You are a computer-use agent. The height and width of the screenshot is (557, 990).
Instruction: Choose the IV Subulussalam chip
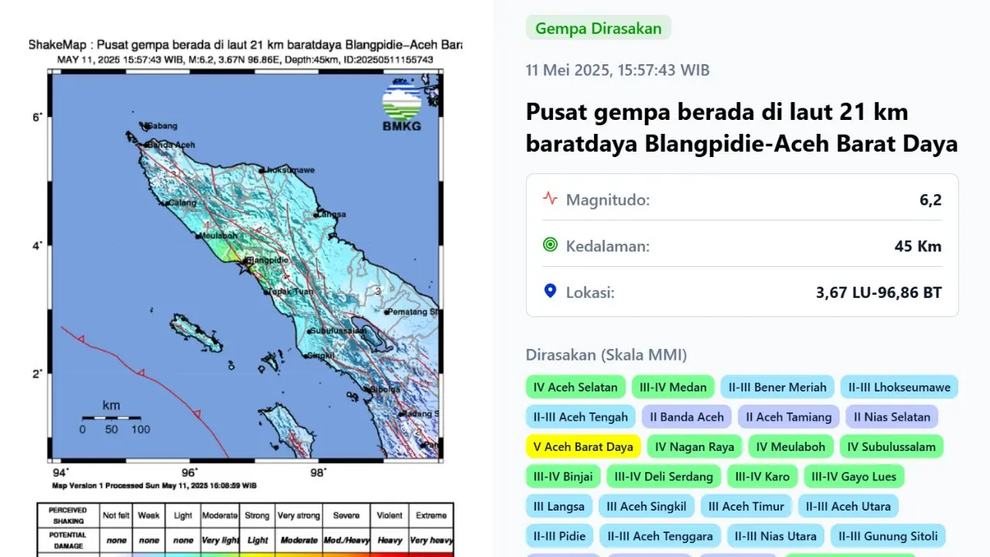tap(892, 446)
